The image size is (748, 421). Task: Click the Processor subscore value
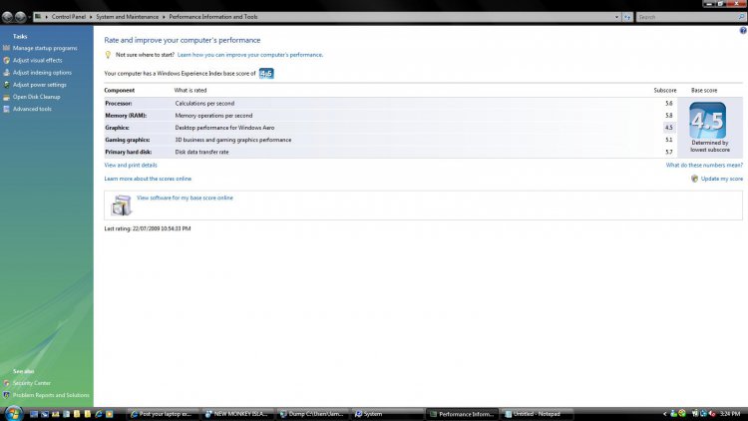(669, 104)
